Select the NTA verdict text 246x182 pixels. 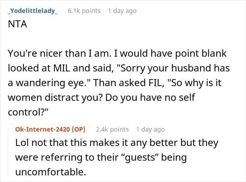[x=18, y=24]
